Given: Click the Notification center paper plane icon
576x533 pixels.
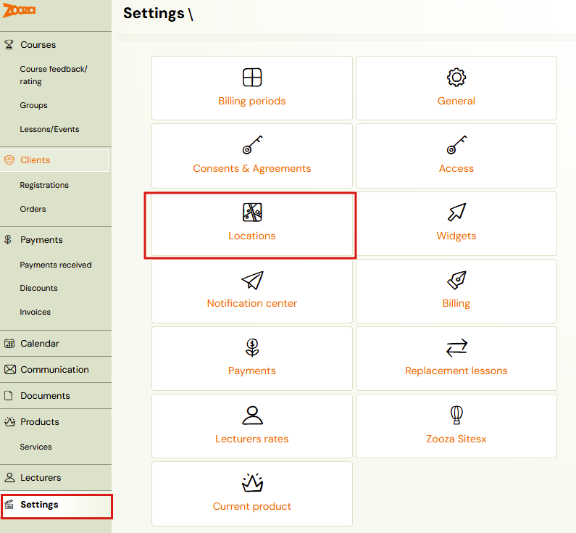Looking at the screenshot, I should click(252, 280).
